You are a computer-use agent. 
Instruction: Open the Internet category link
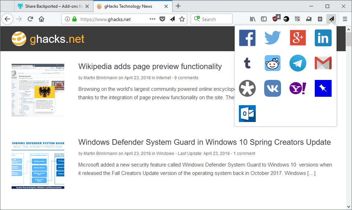click(x=163, y=78)
